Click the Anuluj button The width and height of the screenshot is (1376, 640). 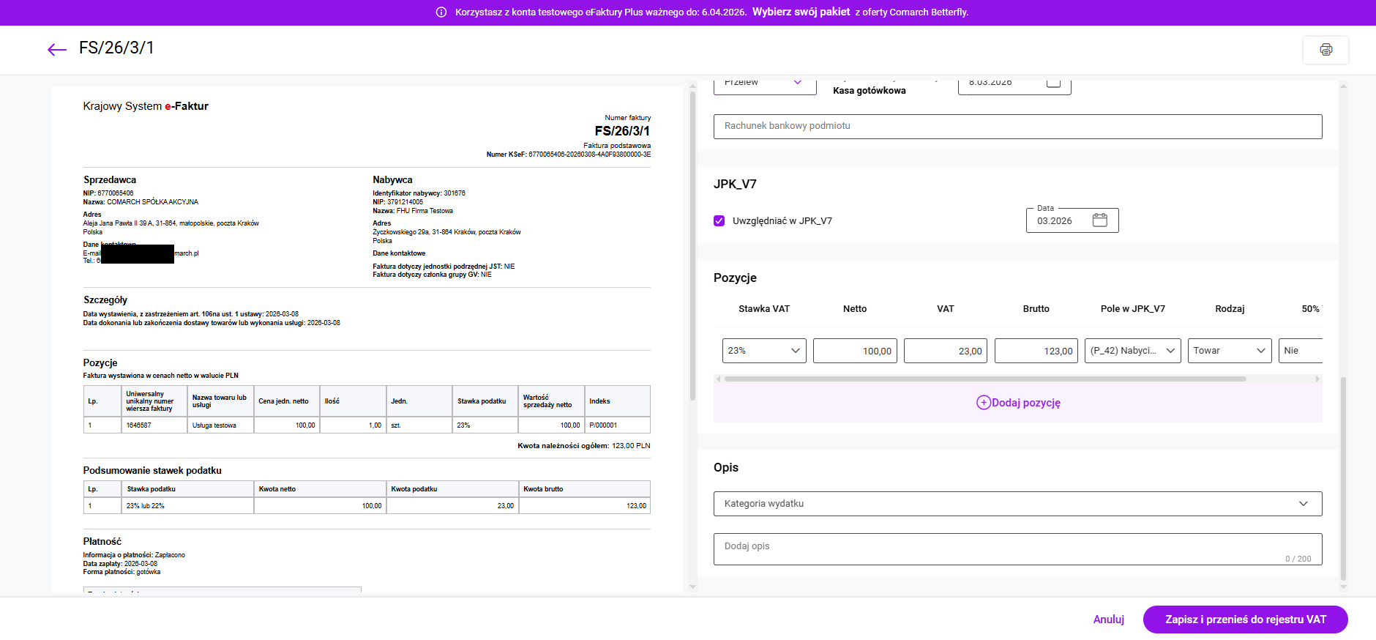pyautogui.click(x=1108, y=619)
